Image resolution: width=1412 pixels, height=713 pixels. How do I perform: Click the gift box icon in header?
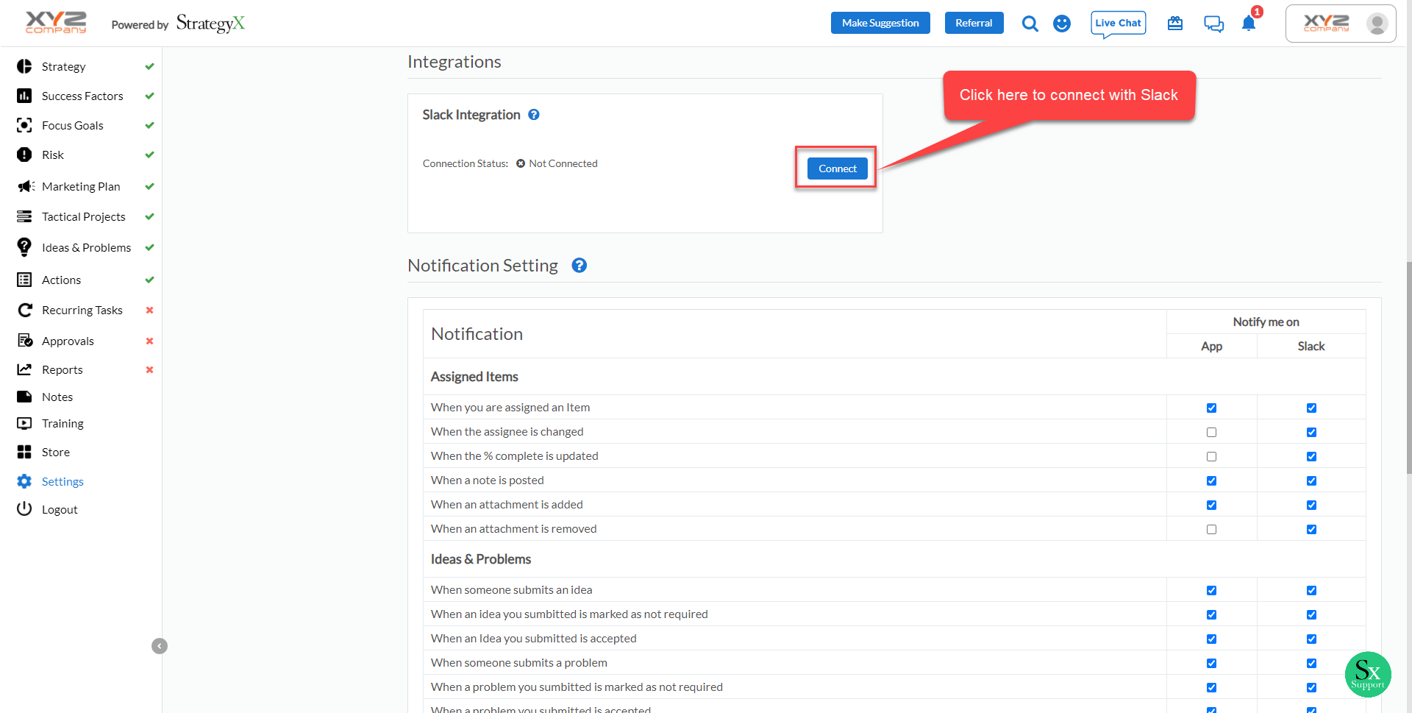[x=1174, y=24]
